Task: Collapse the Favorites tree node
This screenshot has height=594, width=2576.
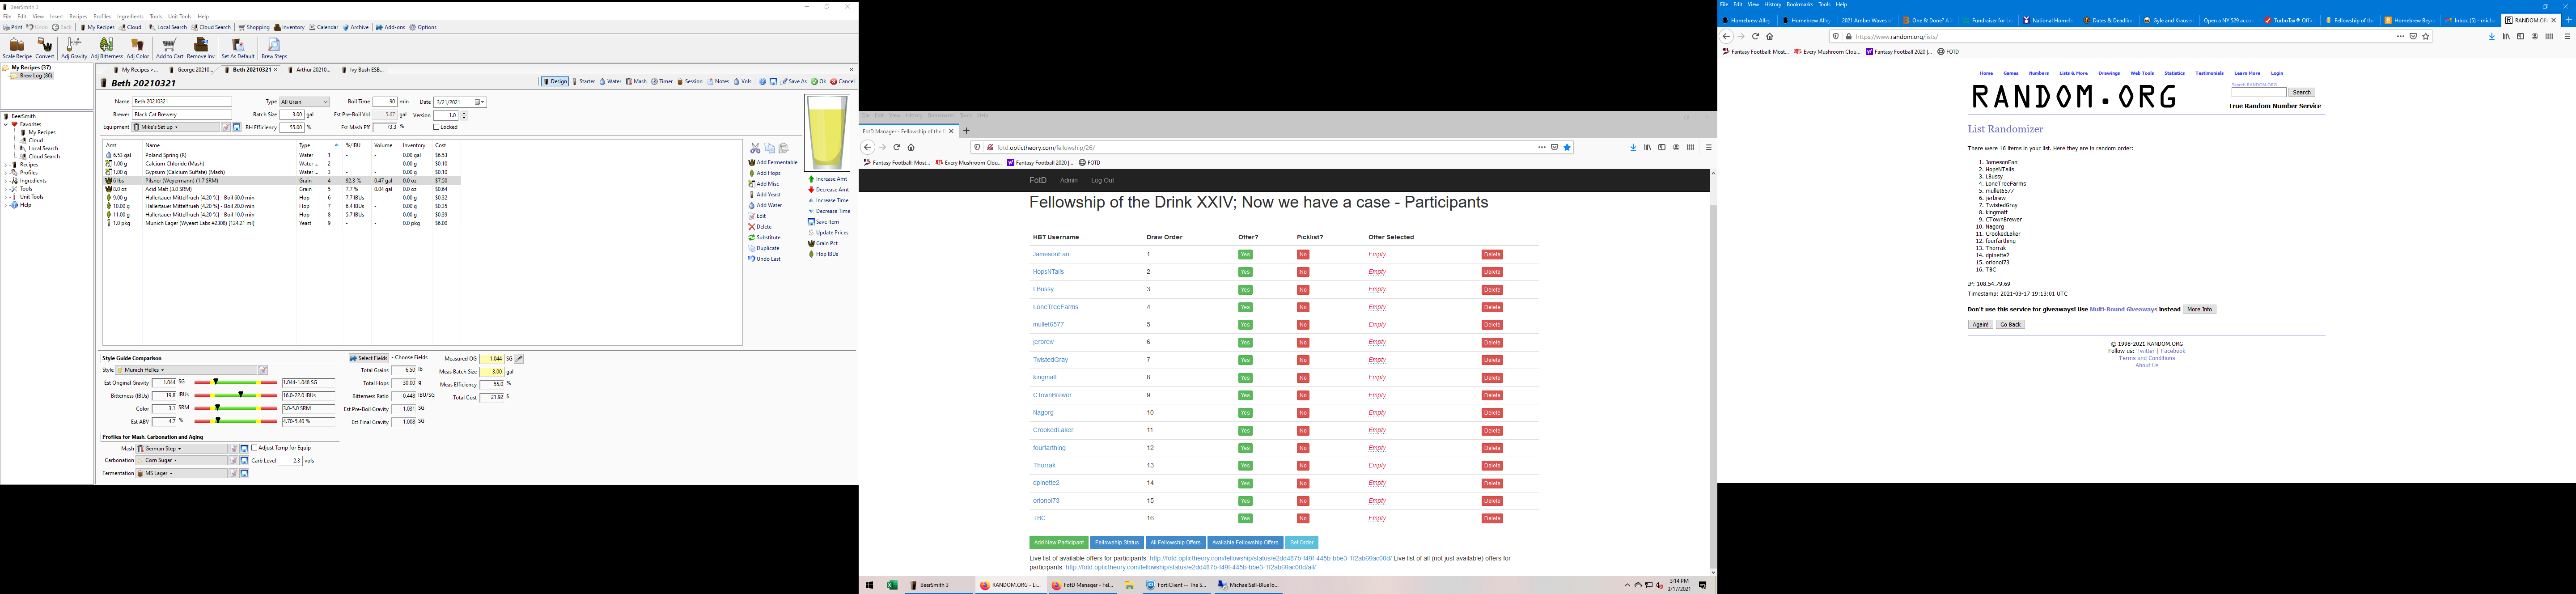Action: coord(6,124)
